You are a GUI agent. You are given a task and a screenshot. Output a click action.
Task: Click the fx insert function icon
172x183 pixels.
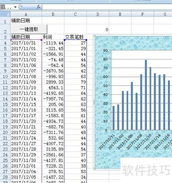[39, 7]
